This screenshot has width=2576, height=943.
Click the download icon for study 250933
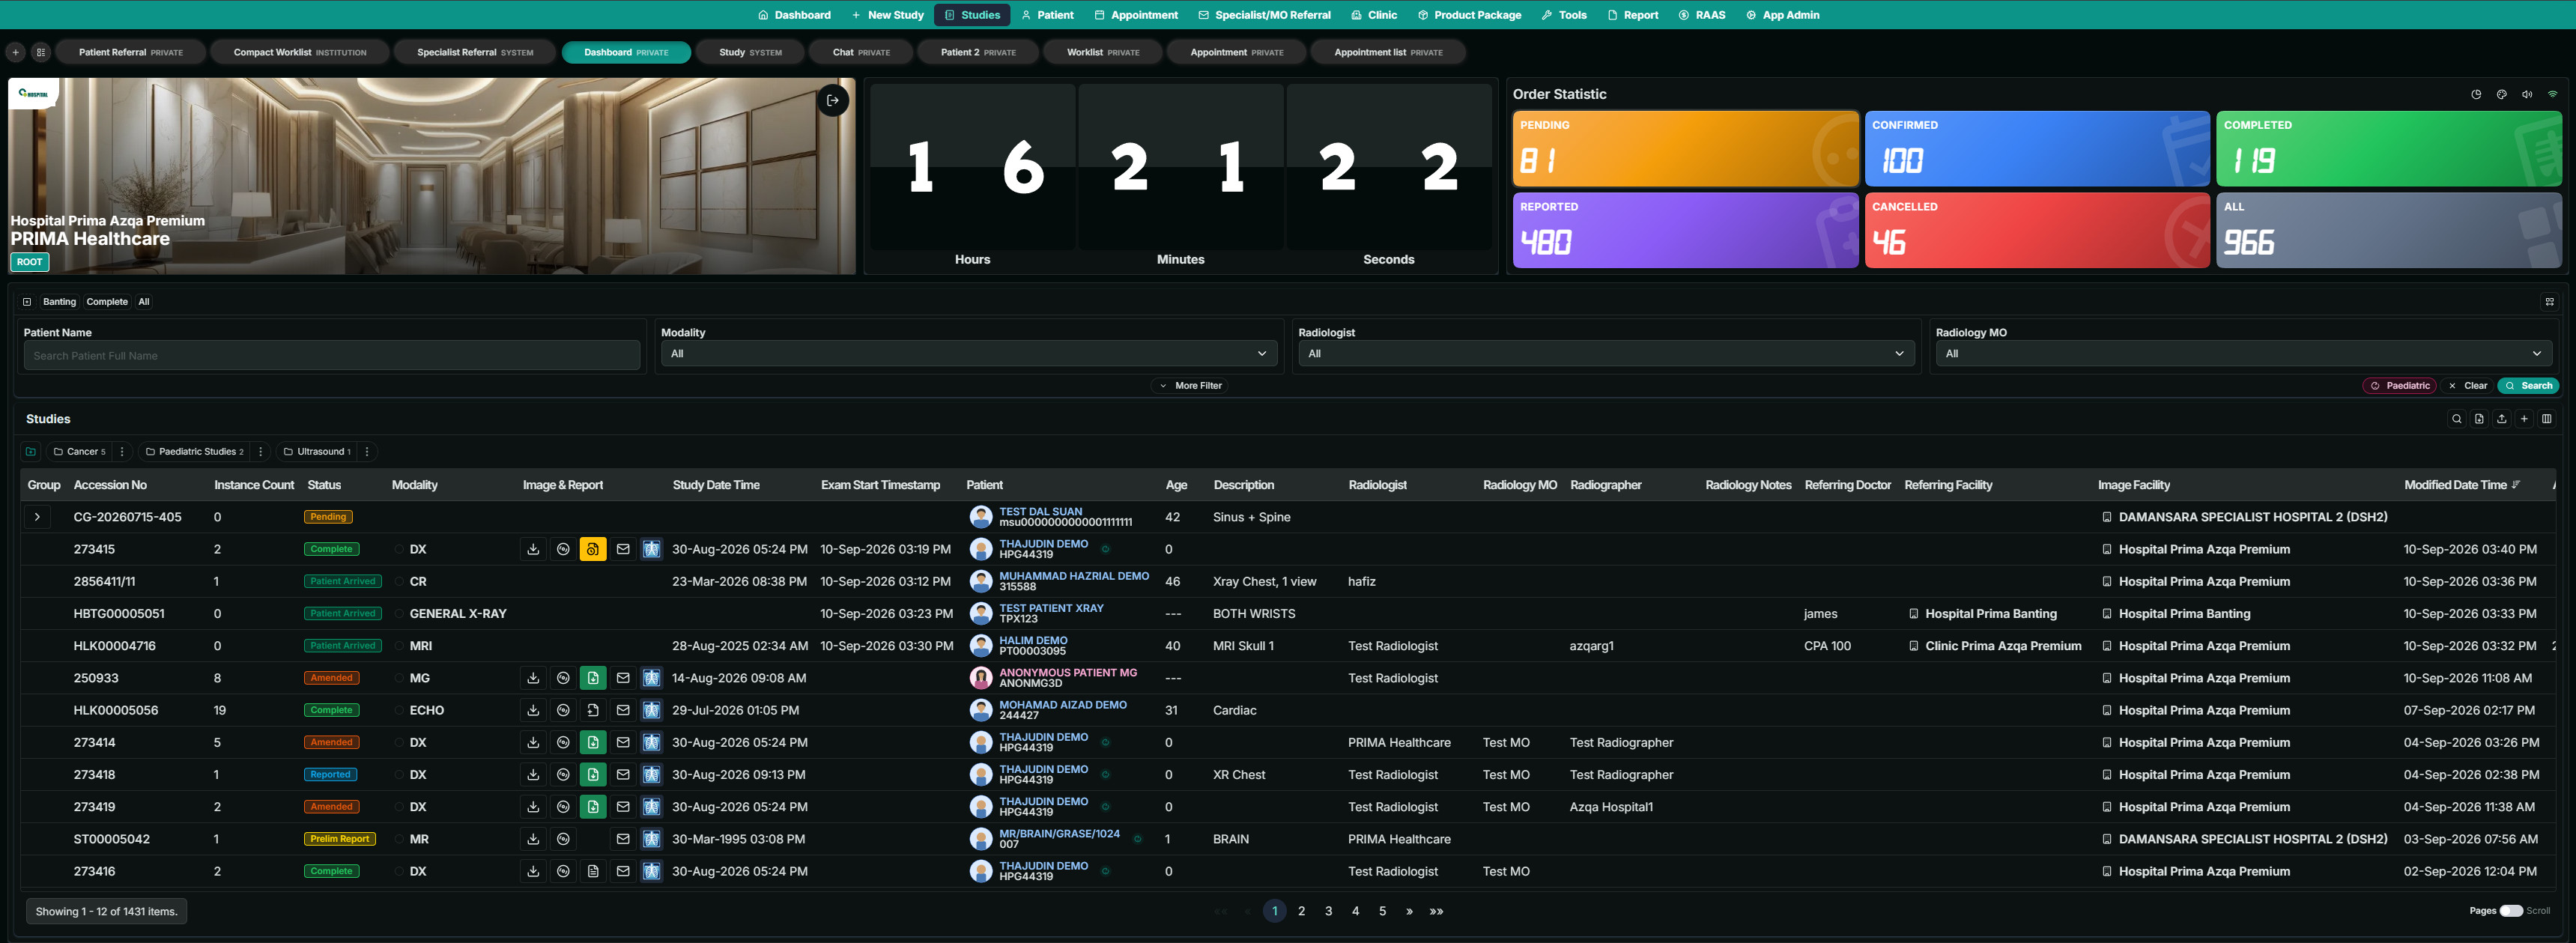533,678
